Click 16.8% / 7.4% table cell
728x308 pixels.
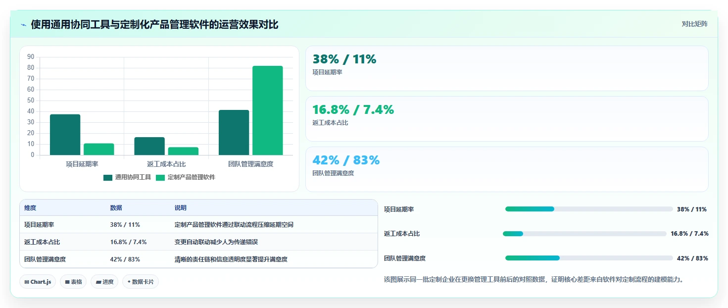[x=128, y=242]
